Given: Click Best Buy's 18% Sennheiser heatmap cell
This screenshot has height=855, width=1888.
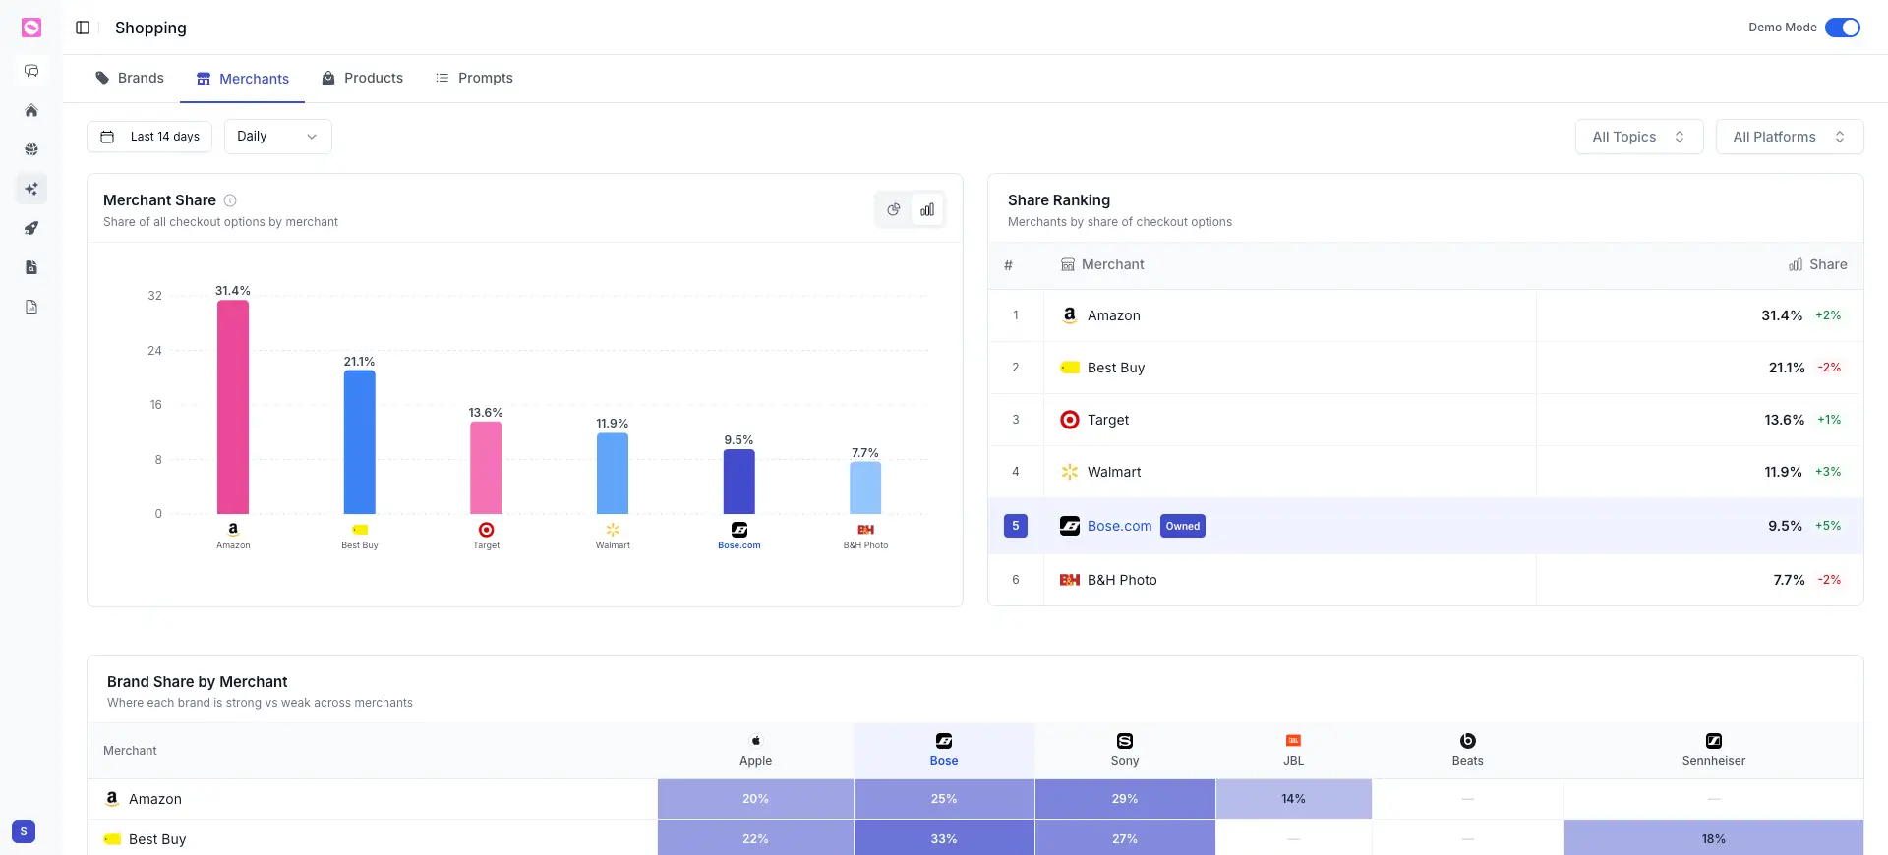Looking at the screenshot, I should 1714,838.
